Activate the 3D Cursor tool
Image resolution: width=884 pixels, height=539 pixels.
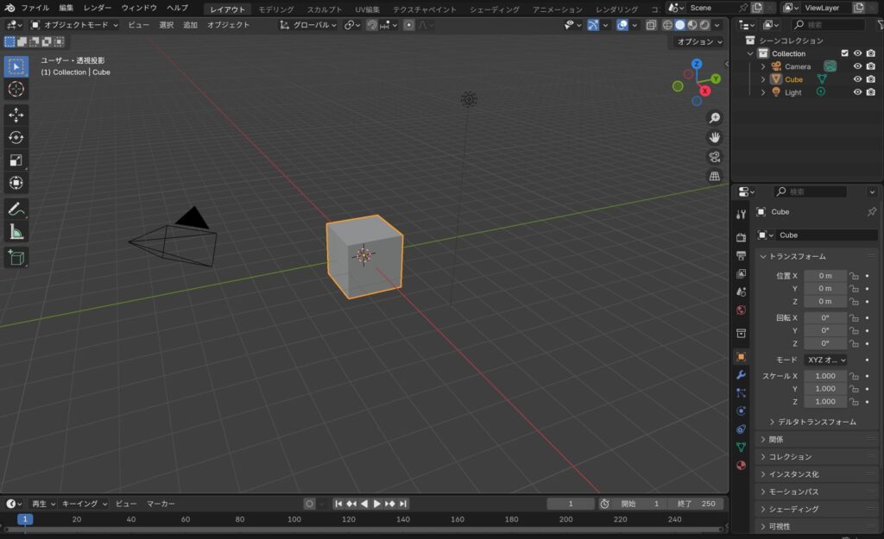[16, 89]
